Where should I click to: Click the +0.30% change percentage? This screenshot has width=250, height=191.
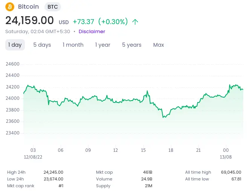pos(113,21)
